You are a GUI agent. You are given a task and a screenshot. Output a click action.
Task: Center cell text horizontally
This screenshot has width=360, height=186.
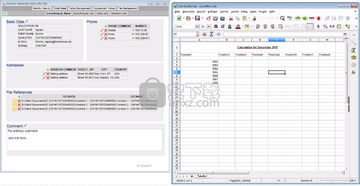[265, 26]
